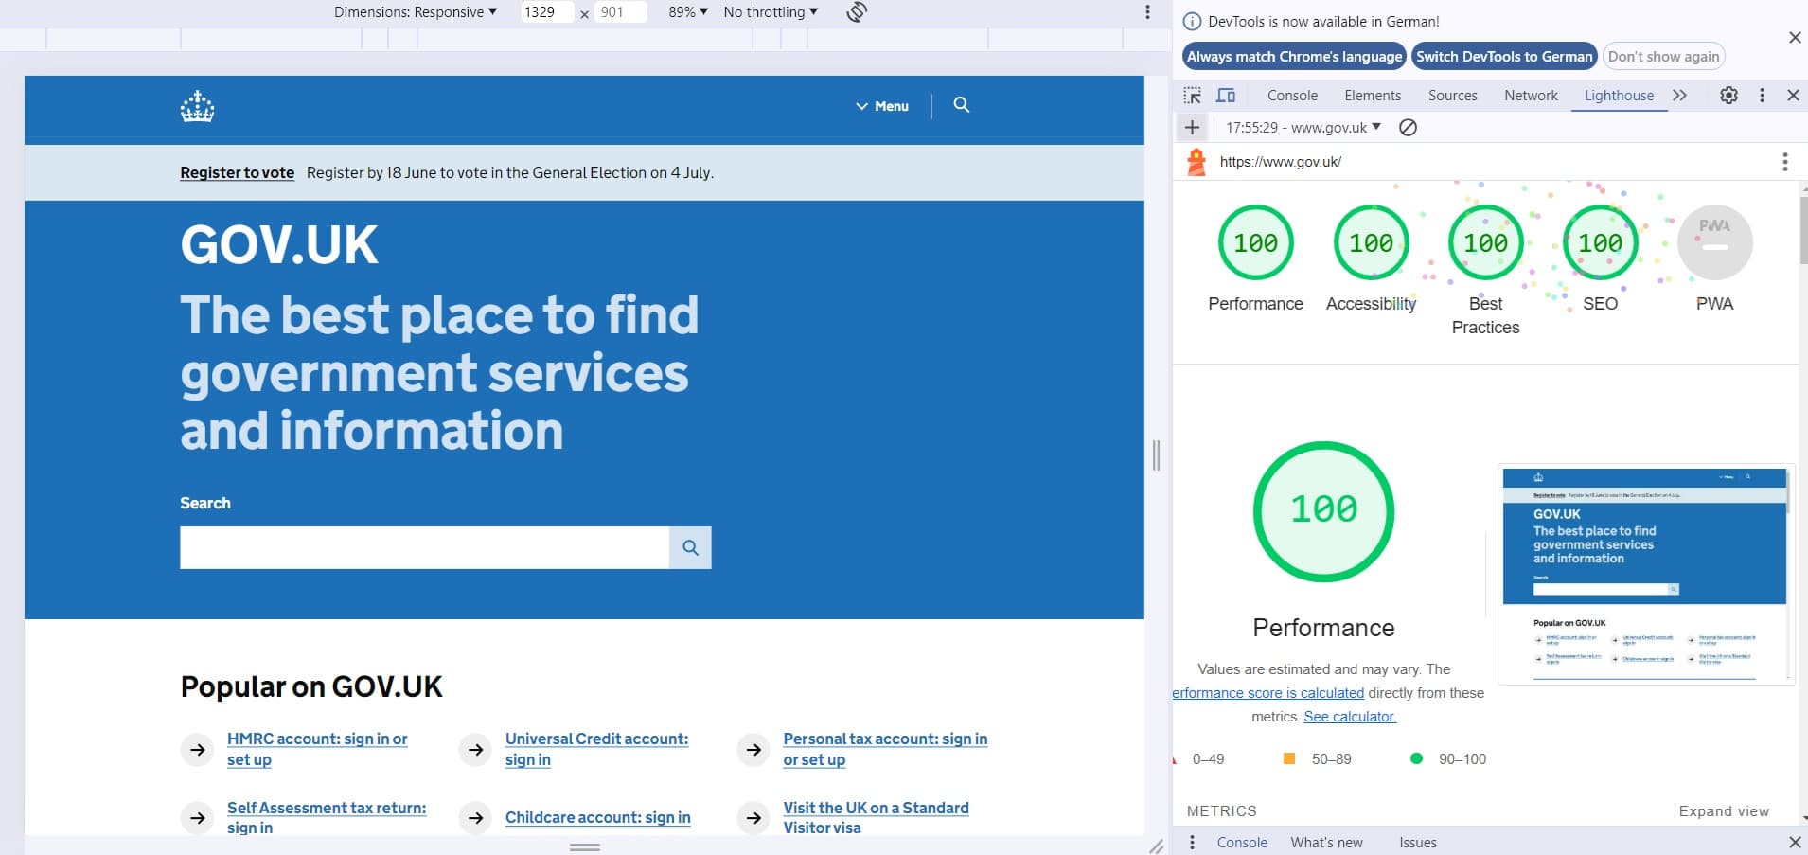Follow the Register to vote link
Screen dimensions: 1808x855
(237, 172)
